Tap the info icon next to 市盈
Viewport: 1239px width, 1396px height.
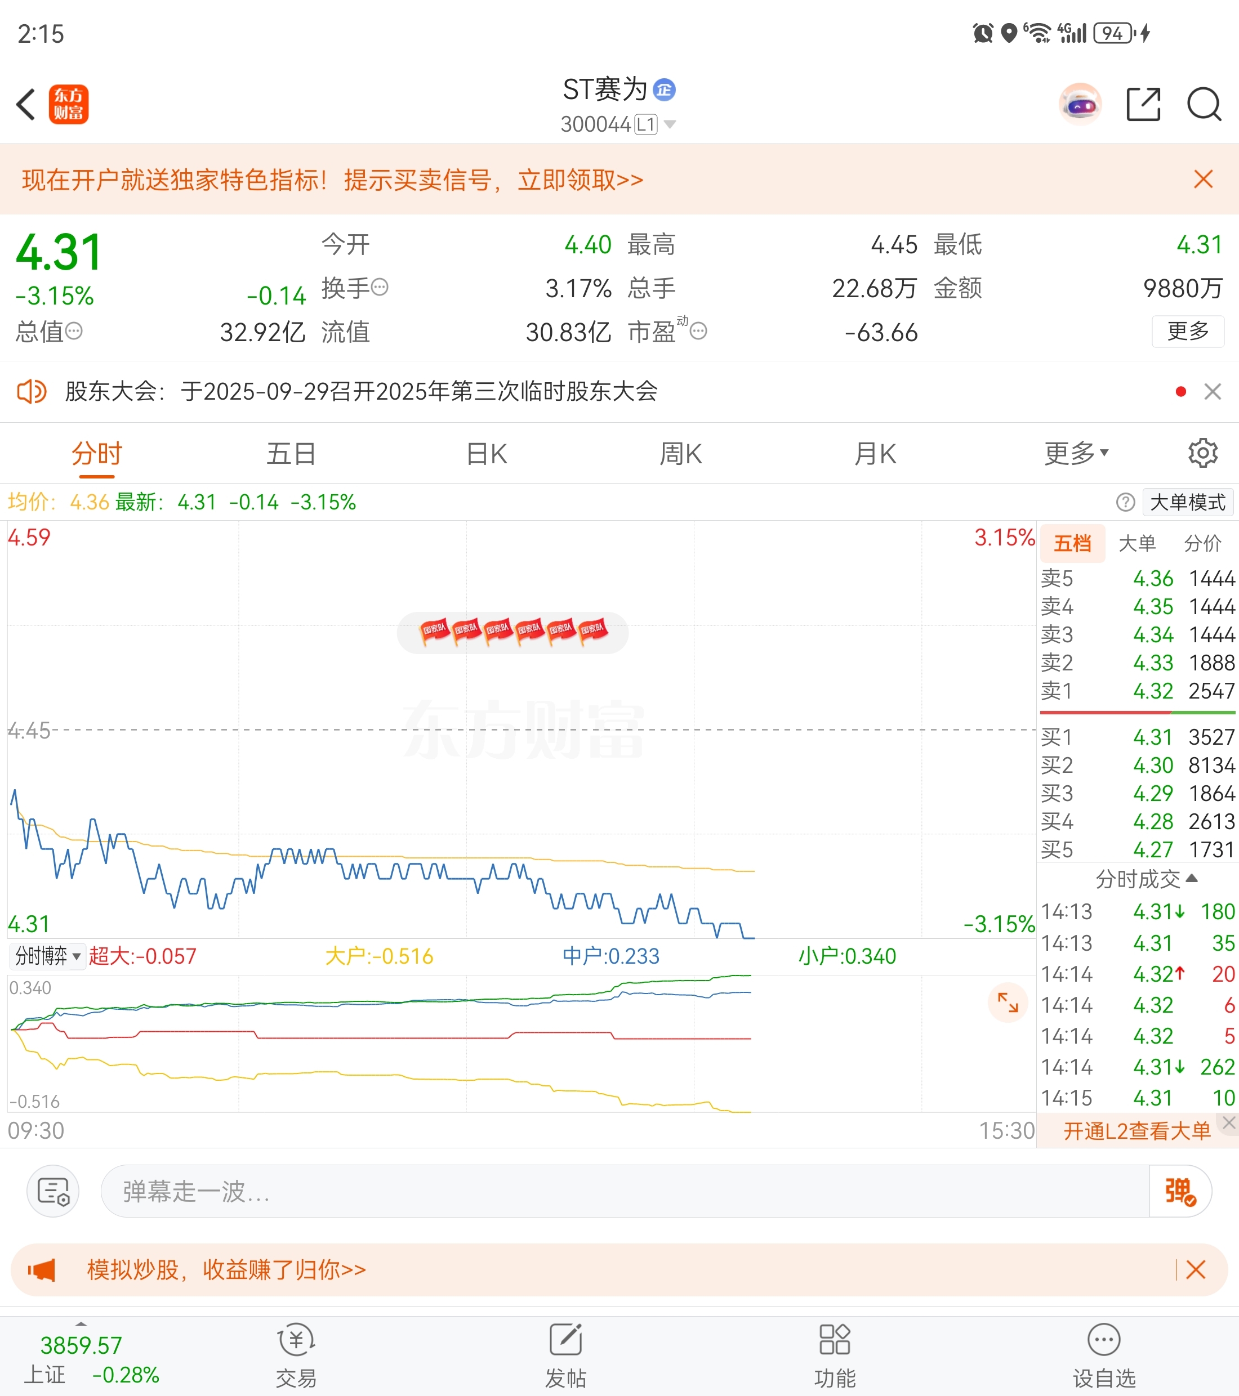698,331
